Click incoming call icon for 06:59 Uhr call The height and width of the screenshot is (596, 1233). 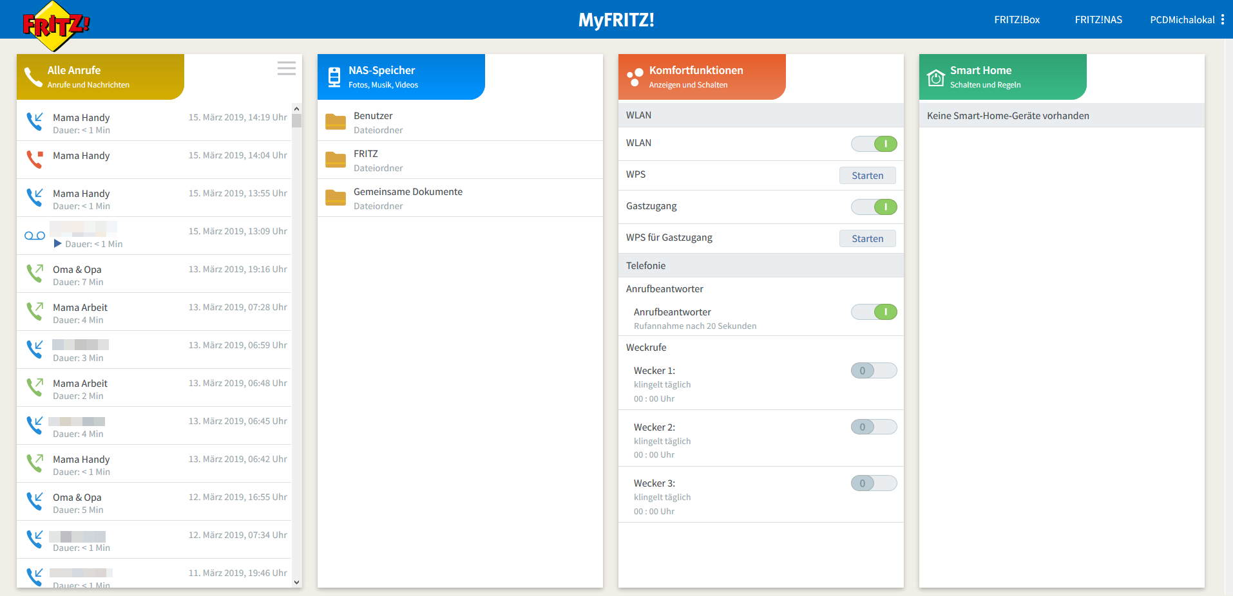[x=35, y=349]
